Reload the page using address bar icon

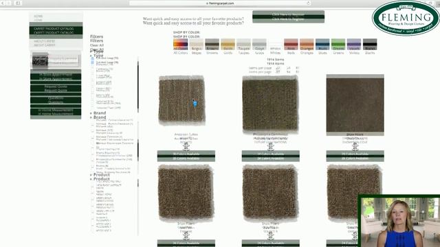pyautogui.click(x=309, y=3)
